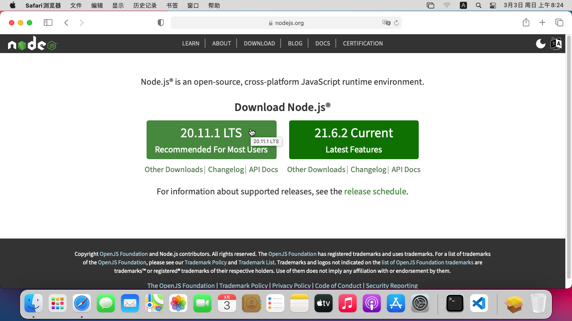This screenshot has width=572, height=321.
Task: Go forward with Safari forward arrow
Action: tap(81, 23)
